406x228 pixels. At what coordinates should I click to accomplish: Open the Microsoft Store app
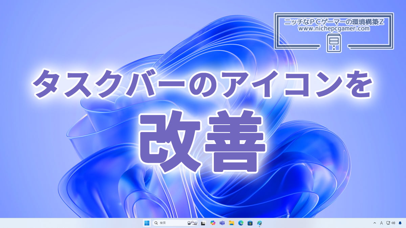[x=250, y=223]
